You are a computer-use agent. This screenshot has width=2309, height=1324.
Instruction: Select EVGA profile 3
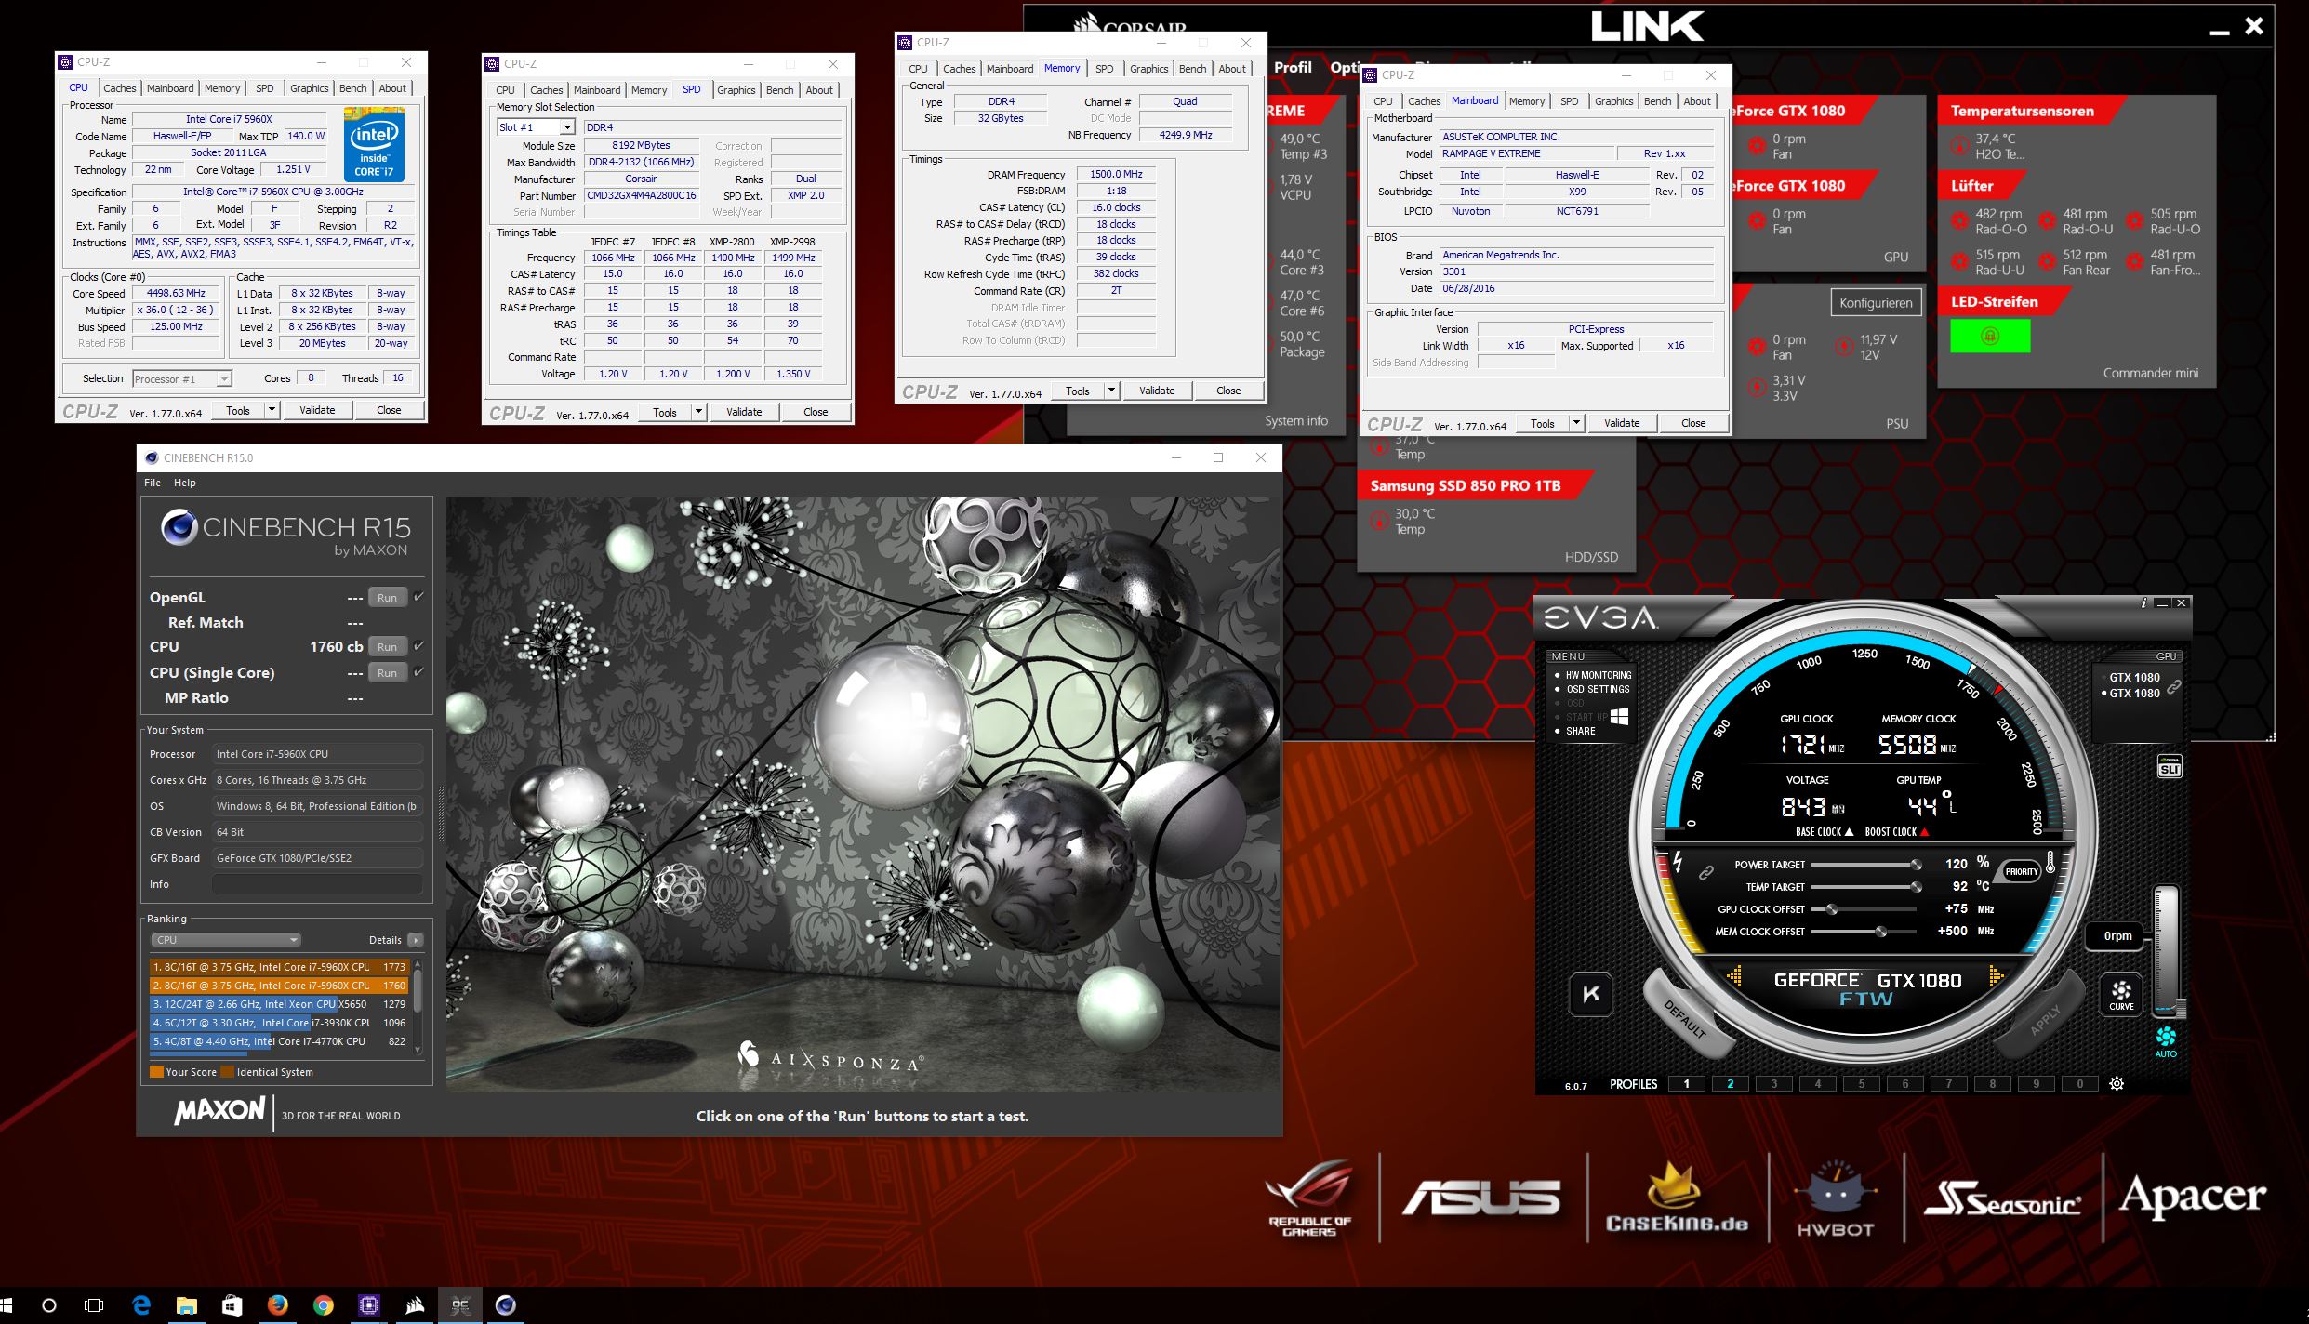point(1773,1083)
